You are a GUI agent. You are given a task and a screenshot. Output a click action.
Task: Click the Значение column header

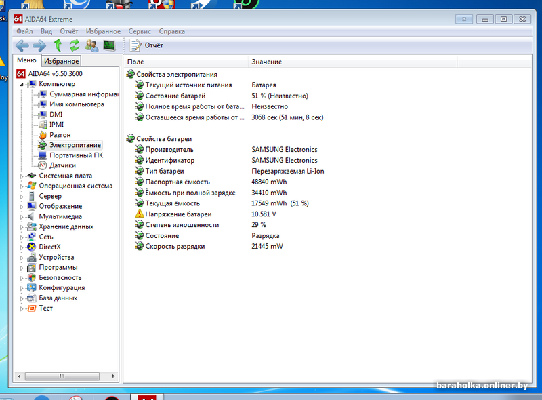pyautogui.click(x=267, y=62)
